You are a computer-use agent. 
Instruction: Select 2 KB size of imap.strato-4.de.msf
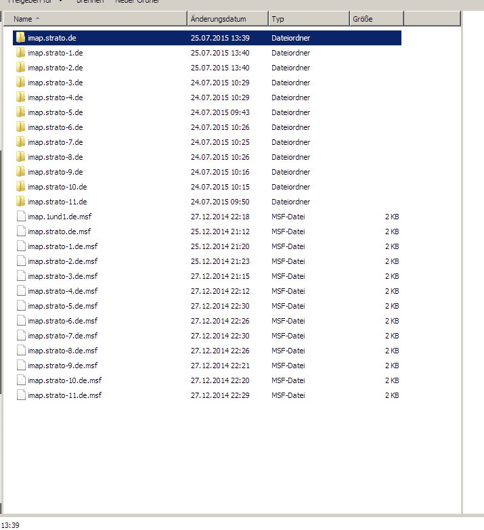pyautogui.click(x=392, y=290)
